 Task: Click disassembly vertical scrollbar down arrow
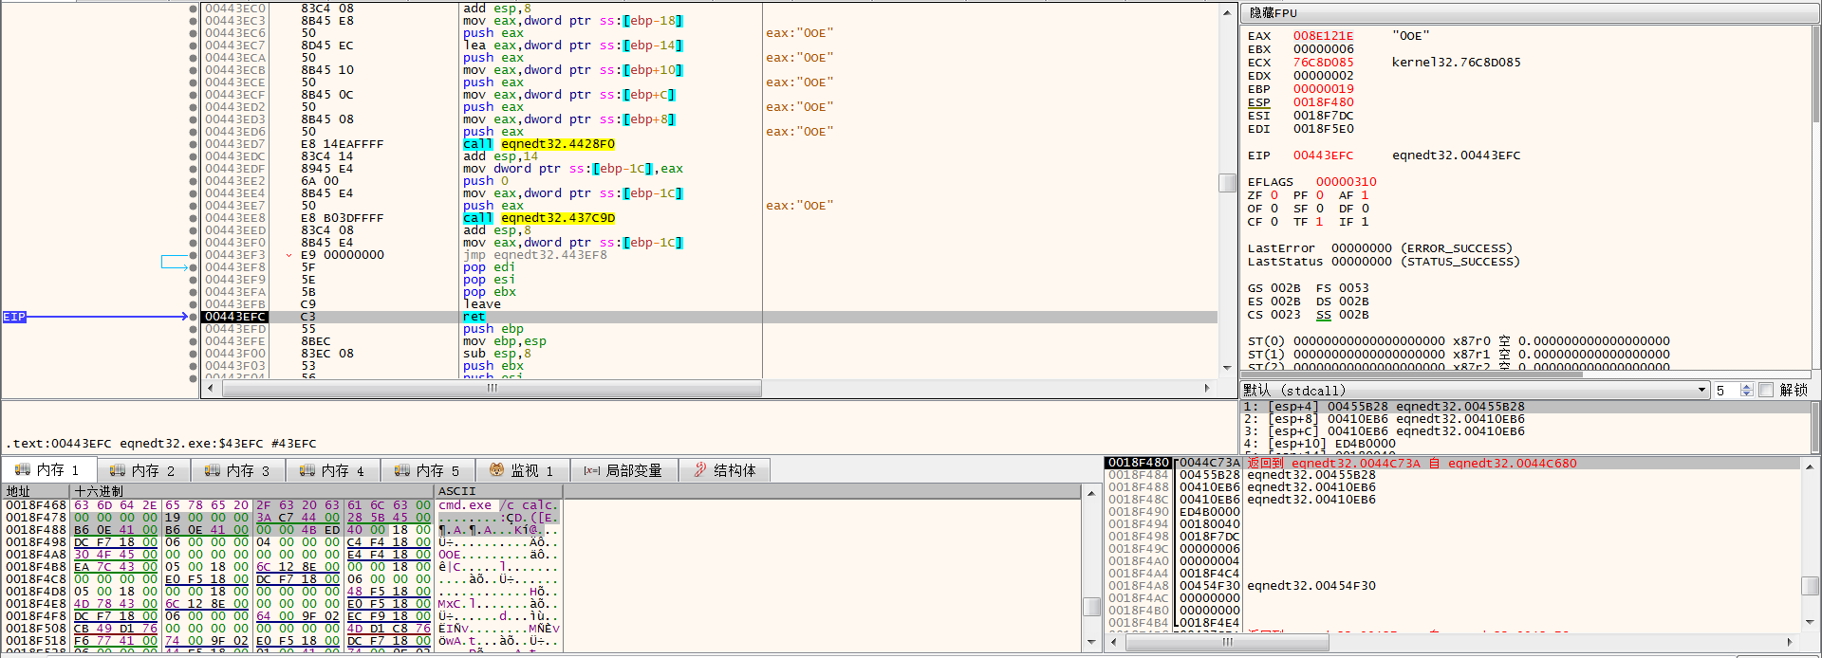point(1227,368)
